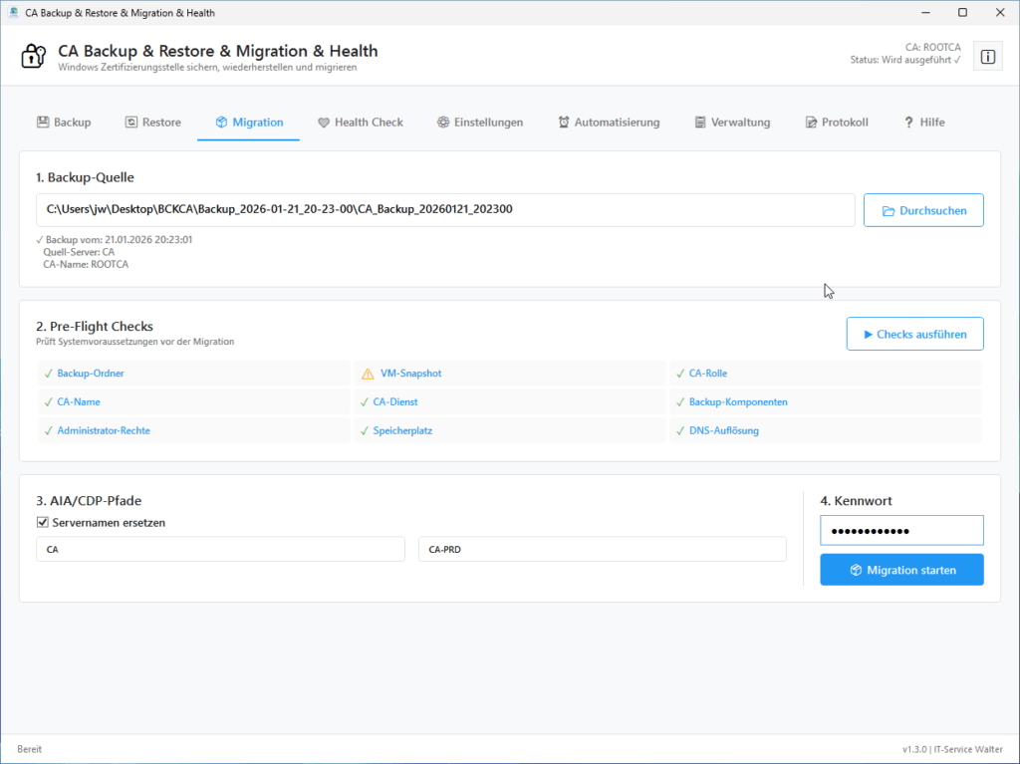Click the Kennwort password field
The height and width of the screenshot is (764, 1020).
pos(900,530)
